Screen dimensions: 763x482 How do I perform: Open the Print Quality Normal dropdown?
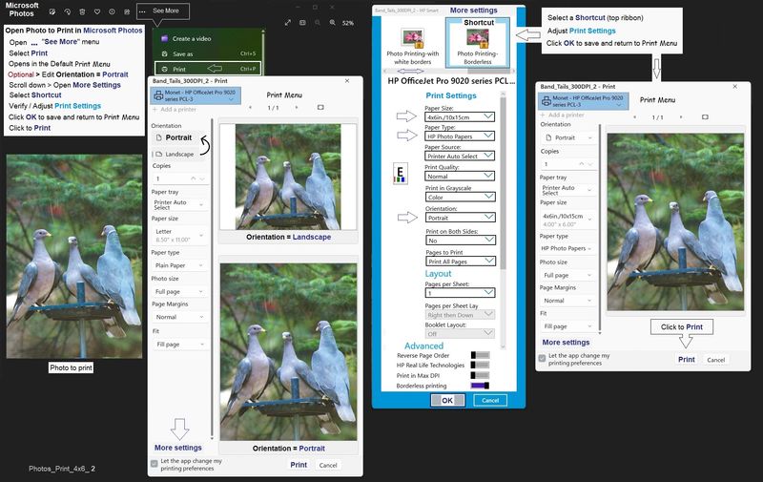460,176
